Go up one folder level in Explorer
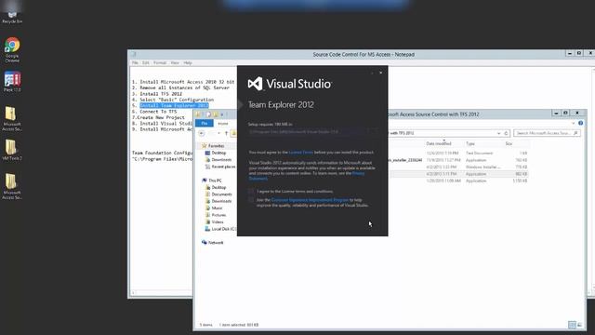Screen dimensions: 595x335 click(226, 133)
